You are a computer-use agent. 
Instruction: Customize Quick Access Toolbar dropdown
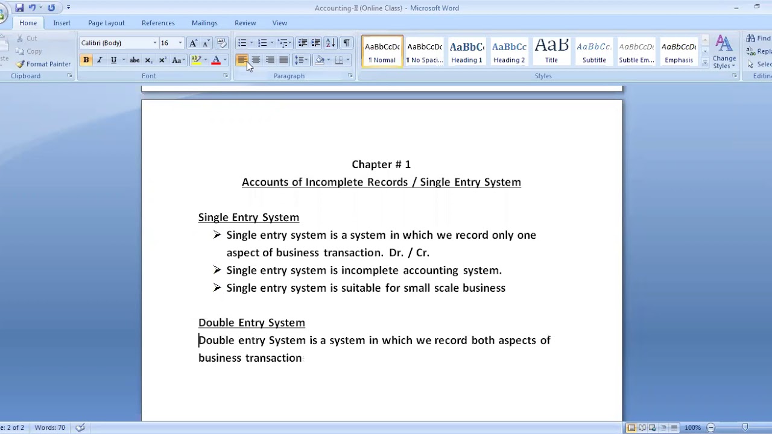[68, 8]
